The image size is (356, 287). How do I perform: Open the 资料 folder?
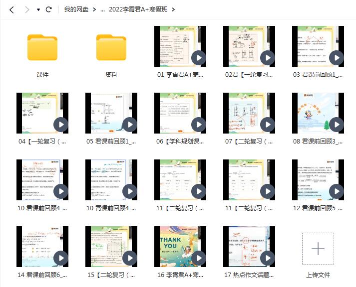[111, 47]
